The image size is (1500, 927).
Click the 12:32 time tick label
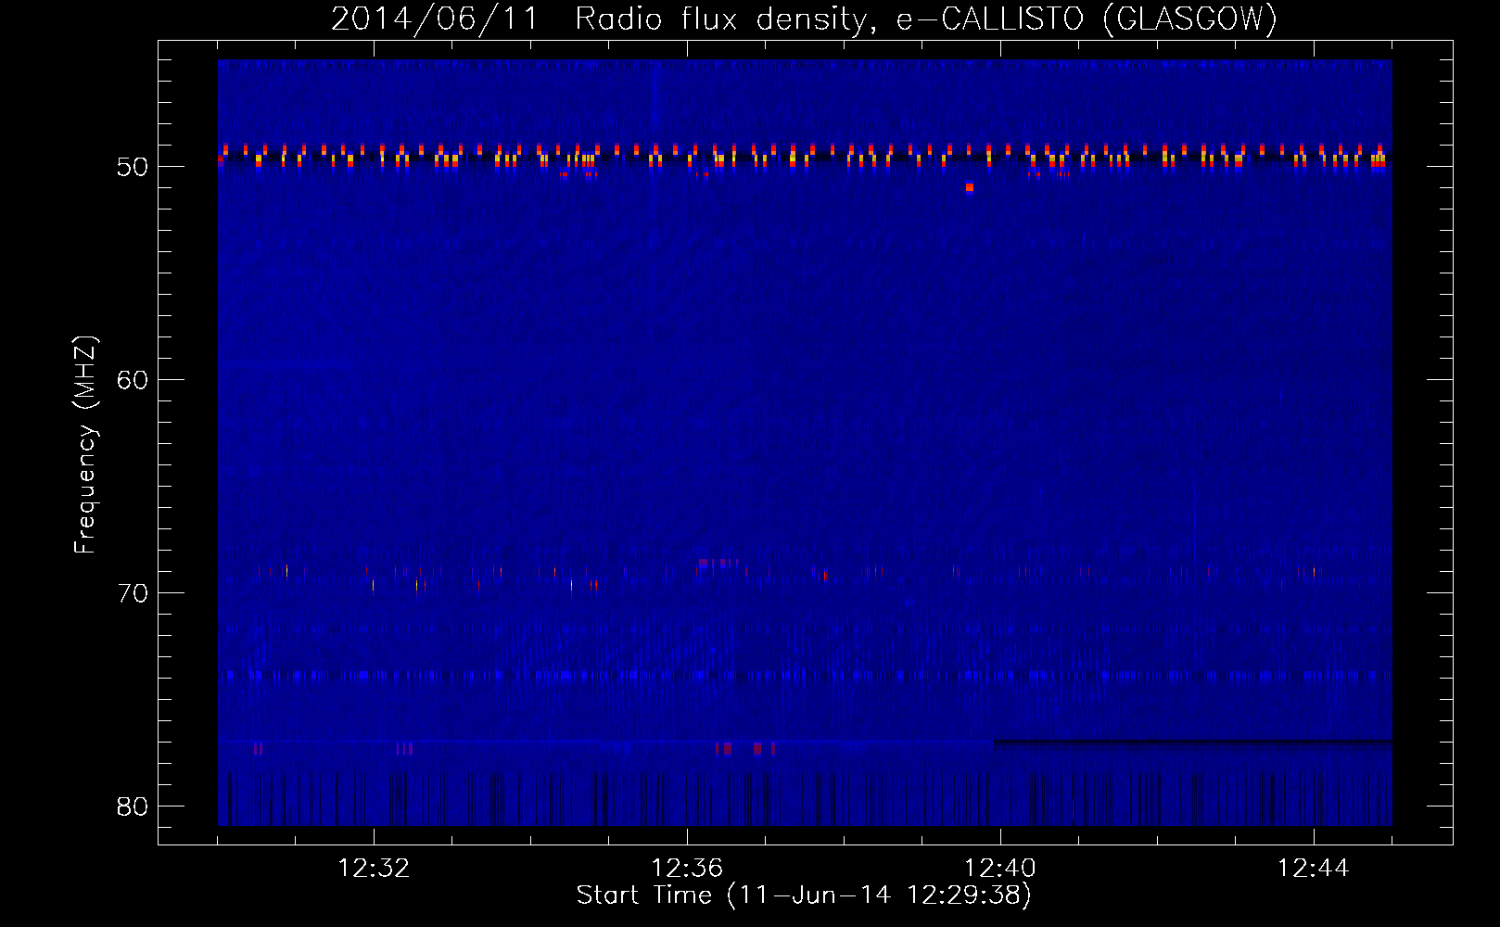pos(374,869)
